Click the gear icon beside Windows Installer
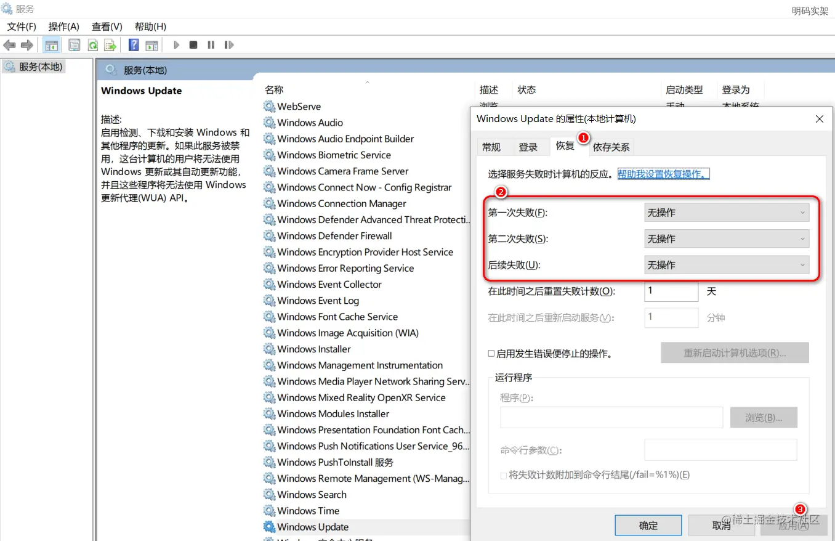This screenshot has width=835, height=541. [x=269, y=349]
